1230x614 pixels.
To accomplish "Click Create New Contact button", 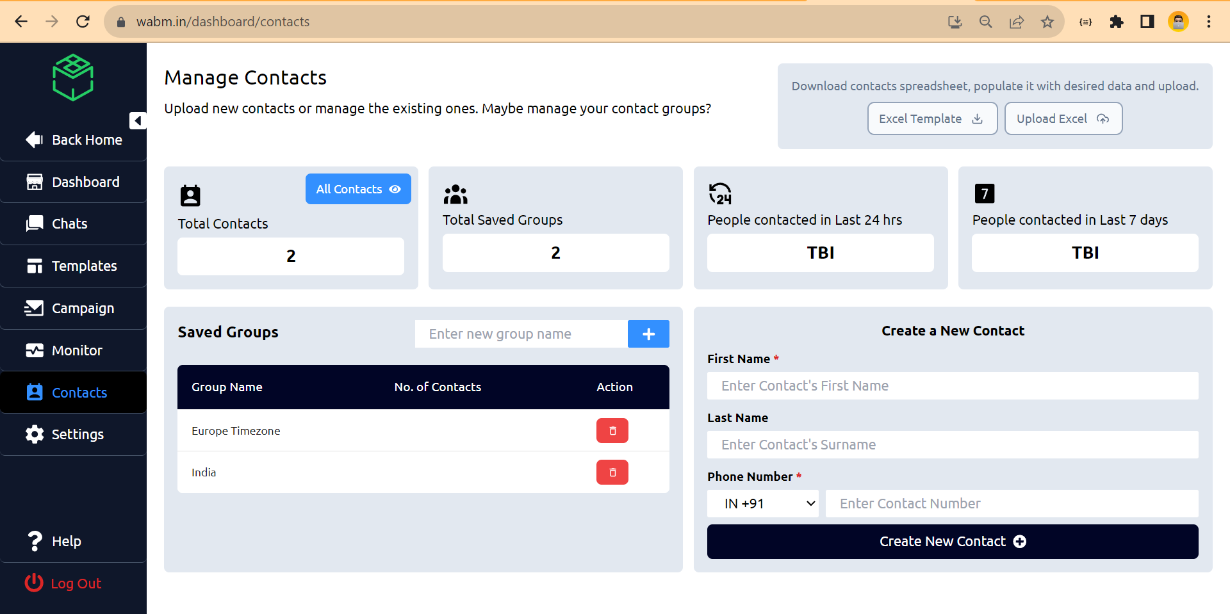I will point(953,541).
